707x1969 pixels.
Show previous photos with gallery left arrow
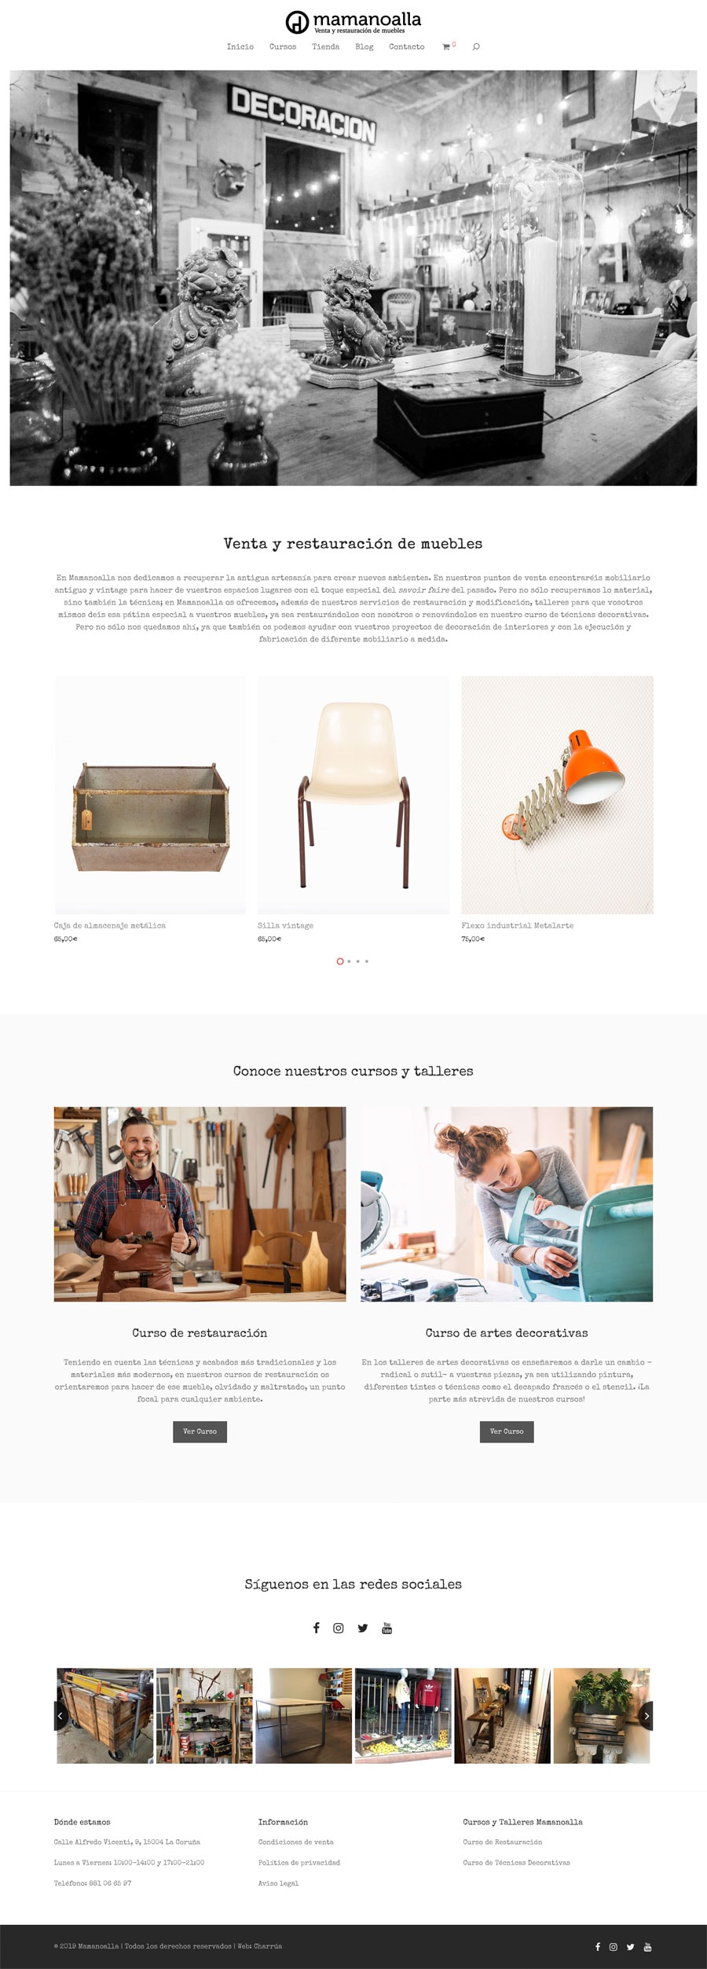60,1715
